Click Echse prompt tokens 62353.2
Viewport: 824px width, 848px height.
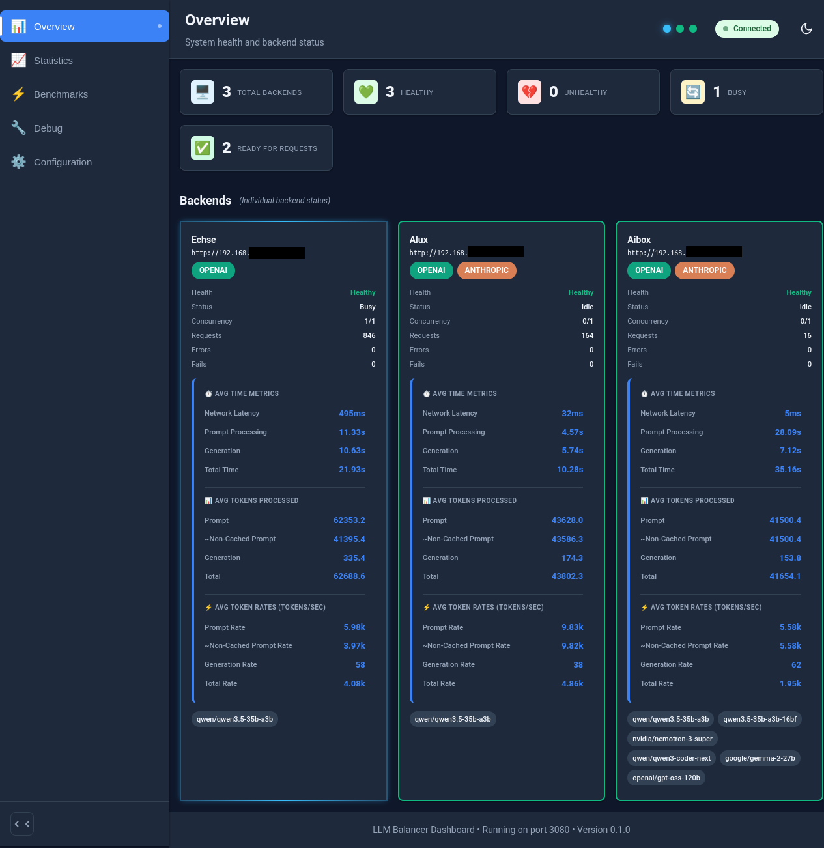[349, 520]
